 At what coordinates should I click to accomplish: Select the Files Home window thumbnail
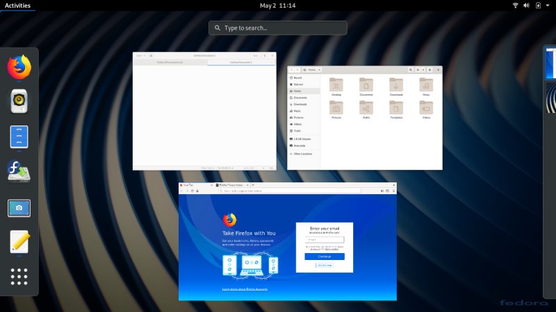(364, 117)
